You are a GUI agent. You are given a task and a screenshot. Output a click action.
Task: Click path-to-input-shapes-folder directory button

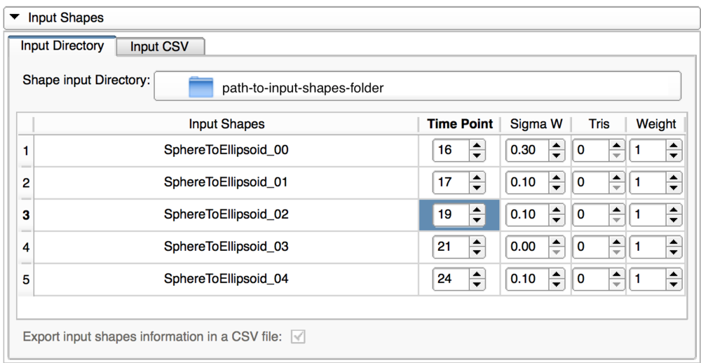[x=417, y=86]
